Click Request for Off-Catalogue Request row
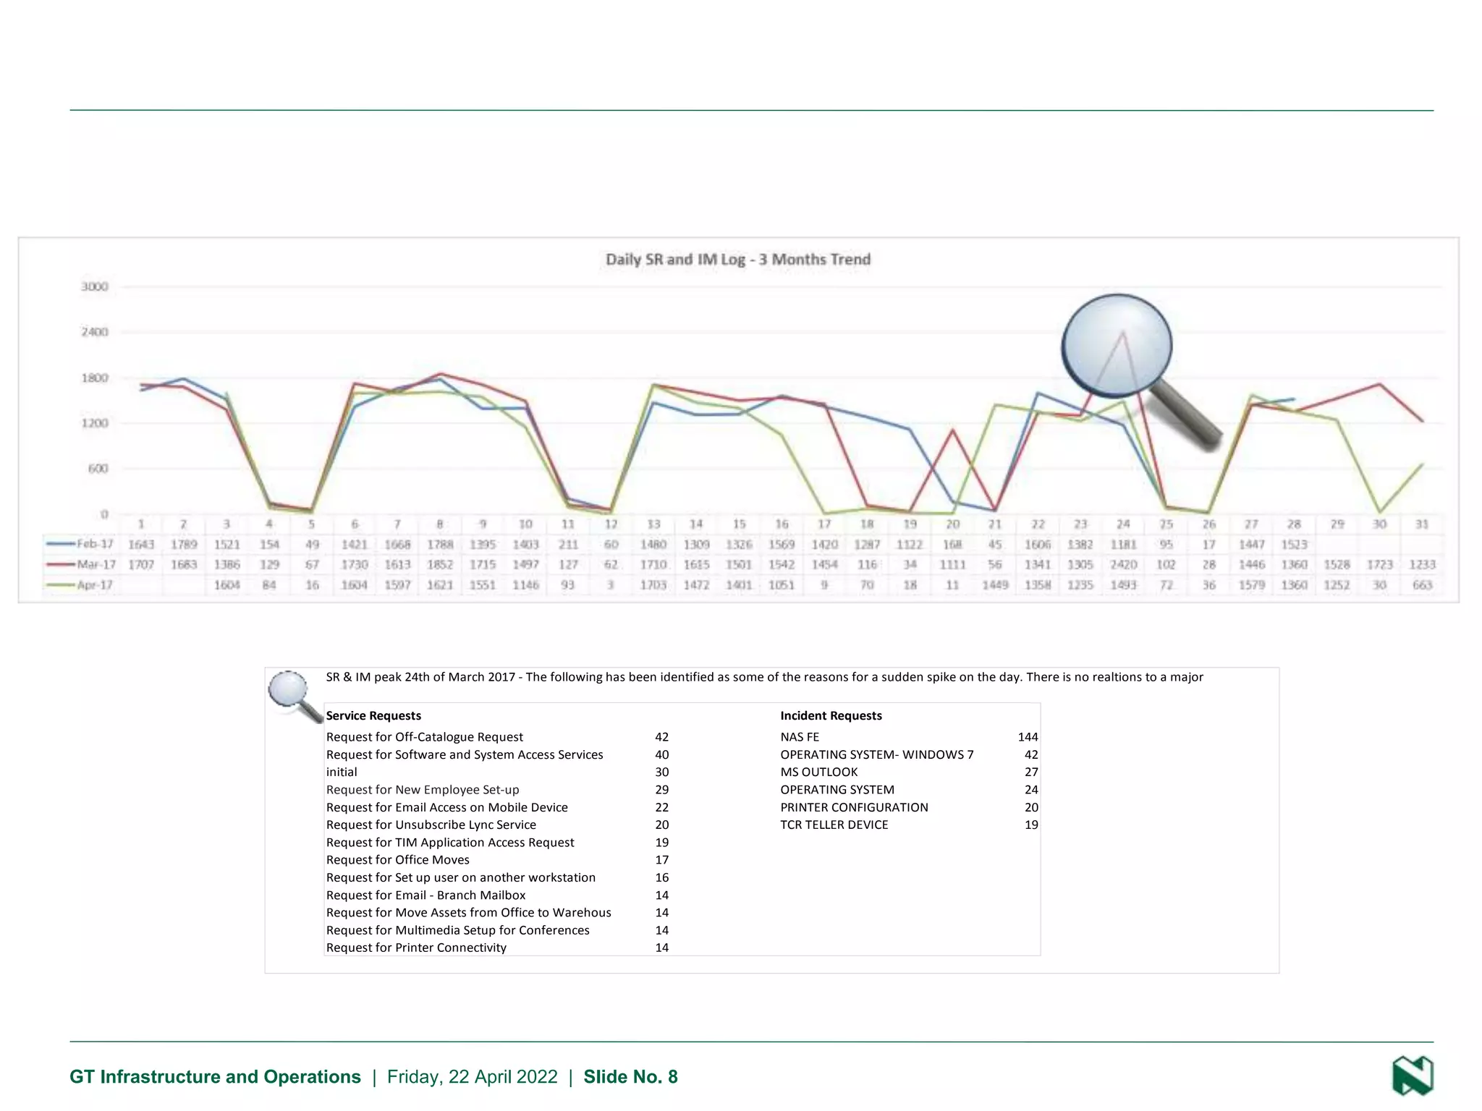 424,736
